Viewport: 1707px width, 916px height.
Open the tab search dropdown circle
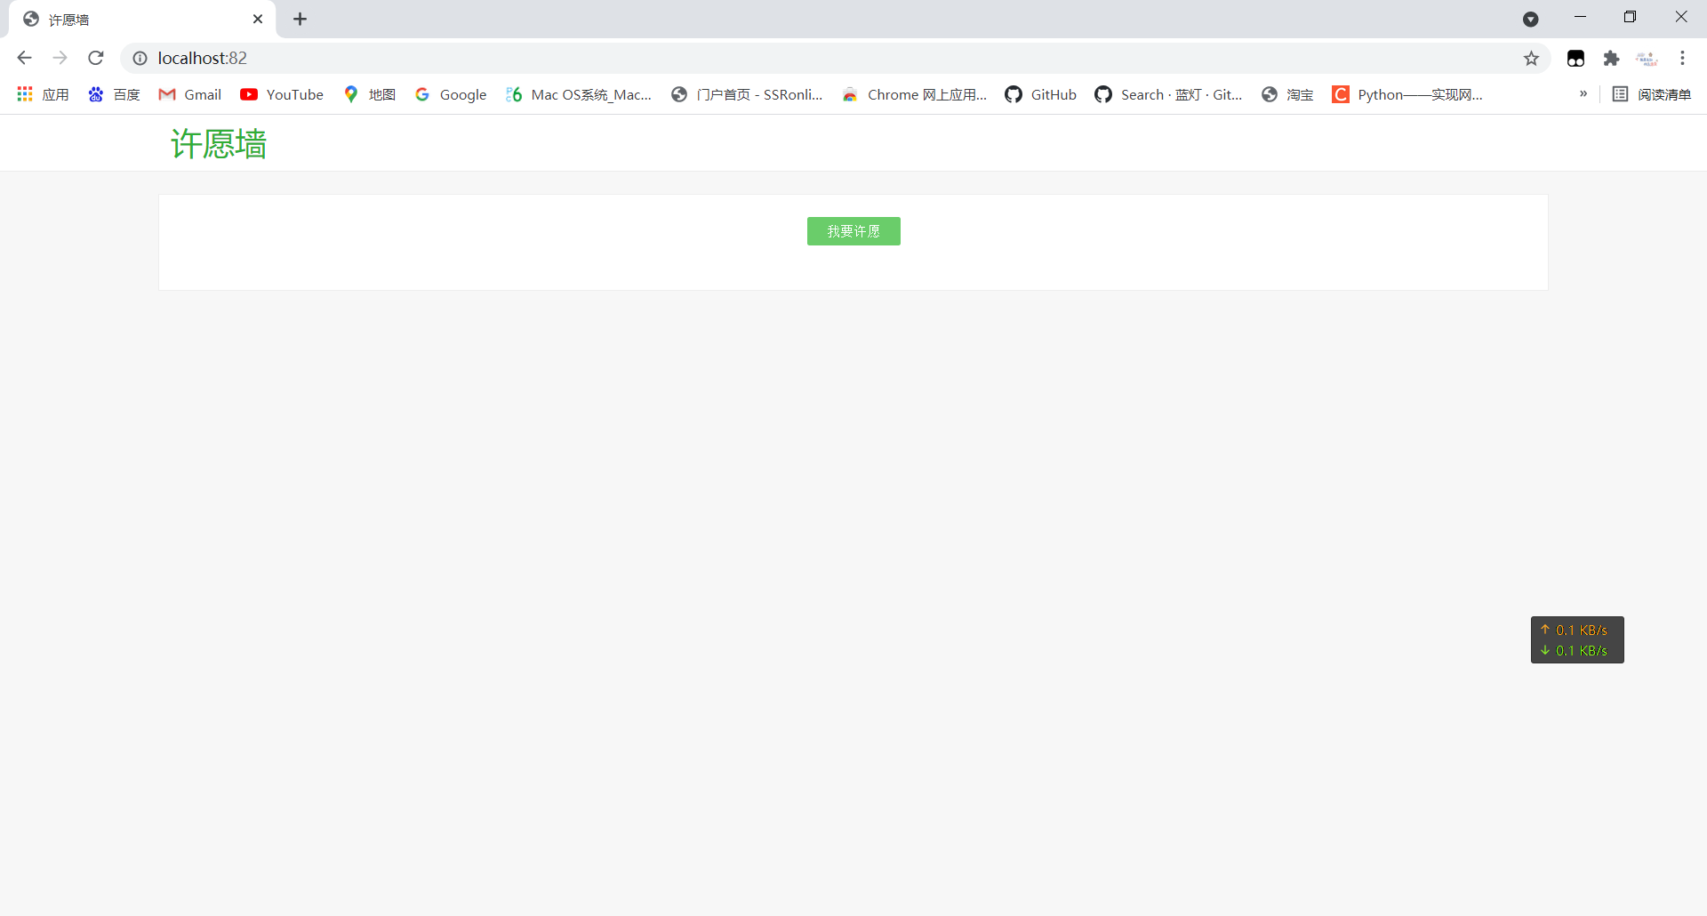pyautogui.click(x=1531, y=19)
